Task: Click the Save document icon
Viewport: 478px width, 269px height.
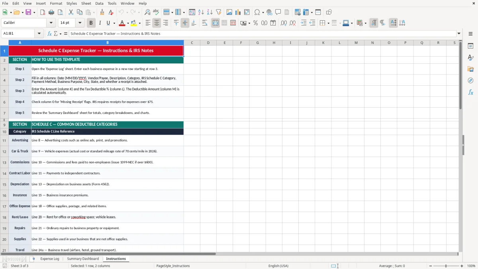Action: pos(28,12)
